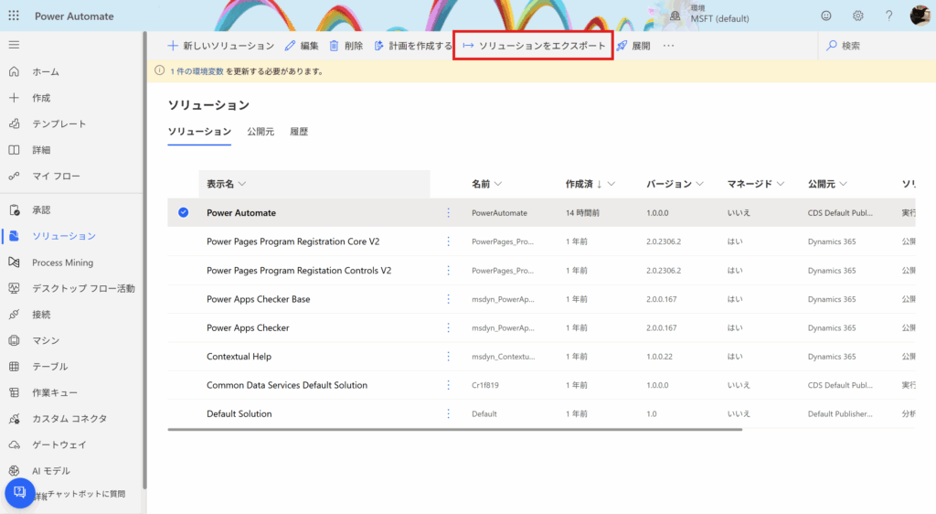Open Power Pages Program Registation Controls V2
Viewport: 936px width, 514px height.
[x=299, y=271]
